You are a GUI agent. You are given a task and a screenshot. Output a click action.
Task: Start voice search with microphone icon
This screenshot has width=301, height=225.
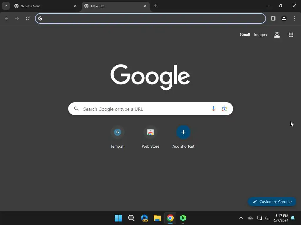tap(213, 109)
